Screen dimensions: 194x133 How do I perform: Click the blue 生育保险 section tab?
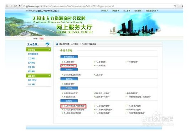(69, 79)
